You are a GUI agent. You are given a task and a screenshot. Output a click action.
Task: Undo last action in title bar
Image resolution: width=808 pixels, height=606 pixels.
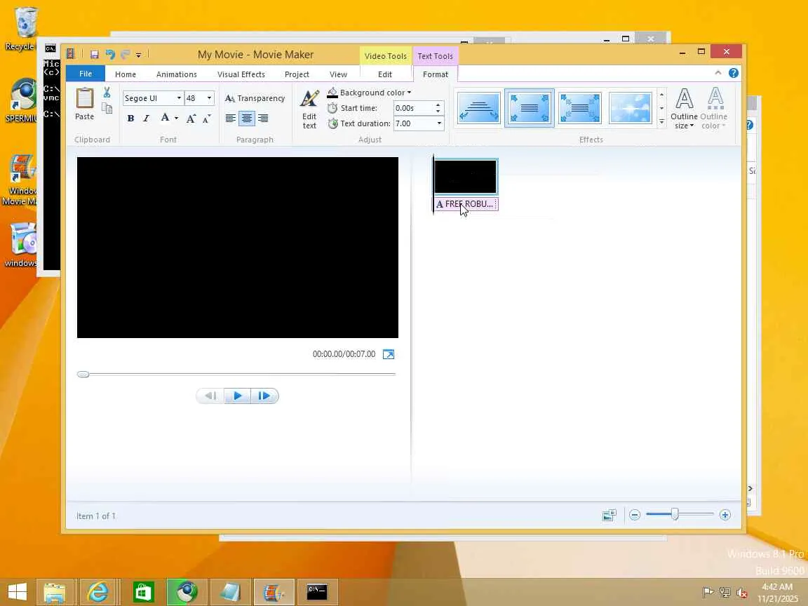pyautogui.click(x=109, y=54)
